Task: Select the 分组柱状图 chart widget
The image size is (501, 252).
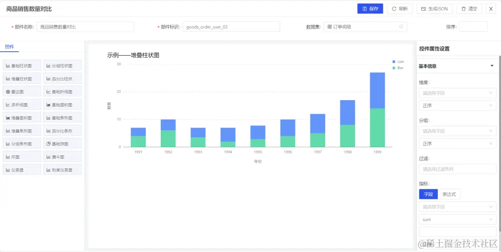Action: tap(62, 66)
